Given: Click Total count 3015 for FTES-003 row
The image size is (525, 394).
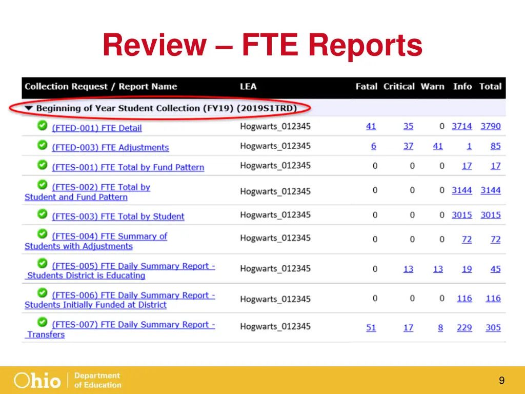Looking at the screenshot, I should 491,215.
